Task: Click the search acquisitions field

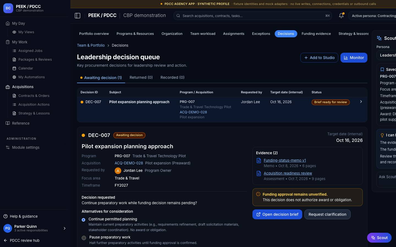Action: (252, 16)
